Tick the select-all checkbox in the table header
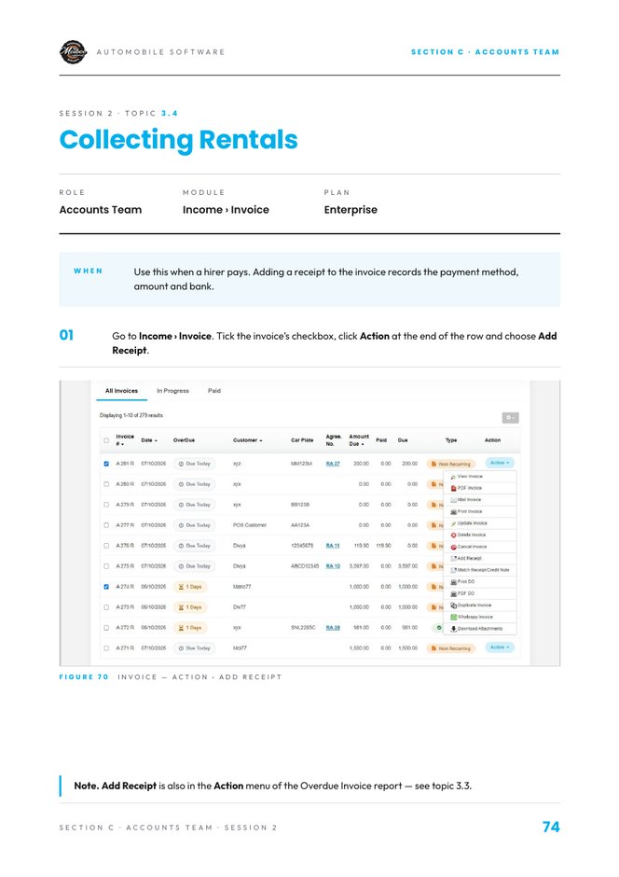 tap(106, 440)
